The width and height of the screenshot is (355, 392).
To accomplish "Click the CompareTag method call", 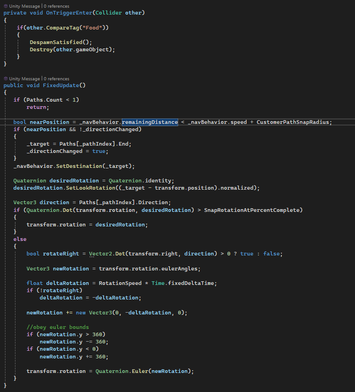I will pos(63,28).
